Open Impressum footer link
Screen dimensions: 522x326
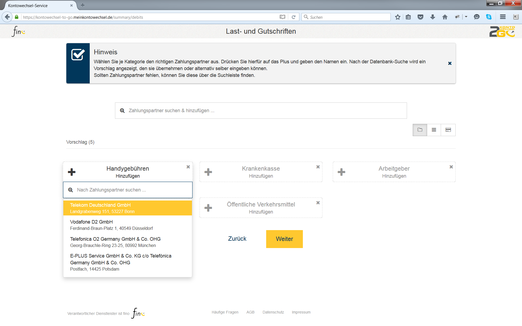point(301,312)
